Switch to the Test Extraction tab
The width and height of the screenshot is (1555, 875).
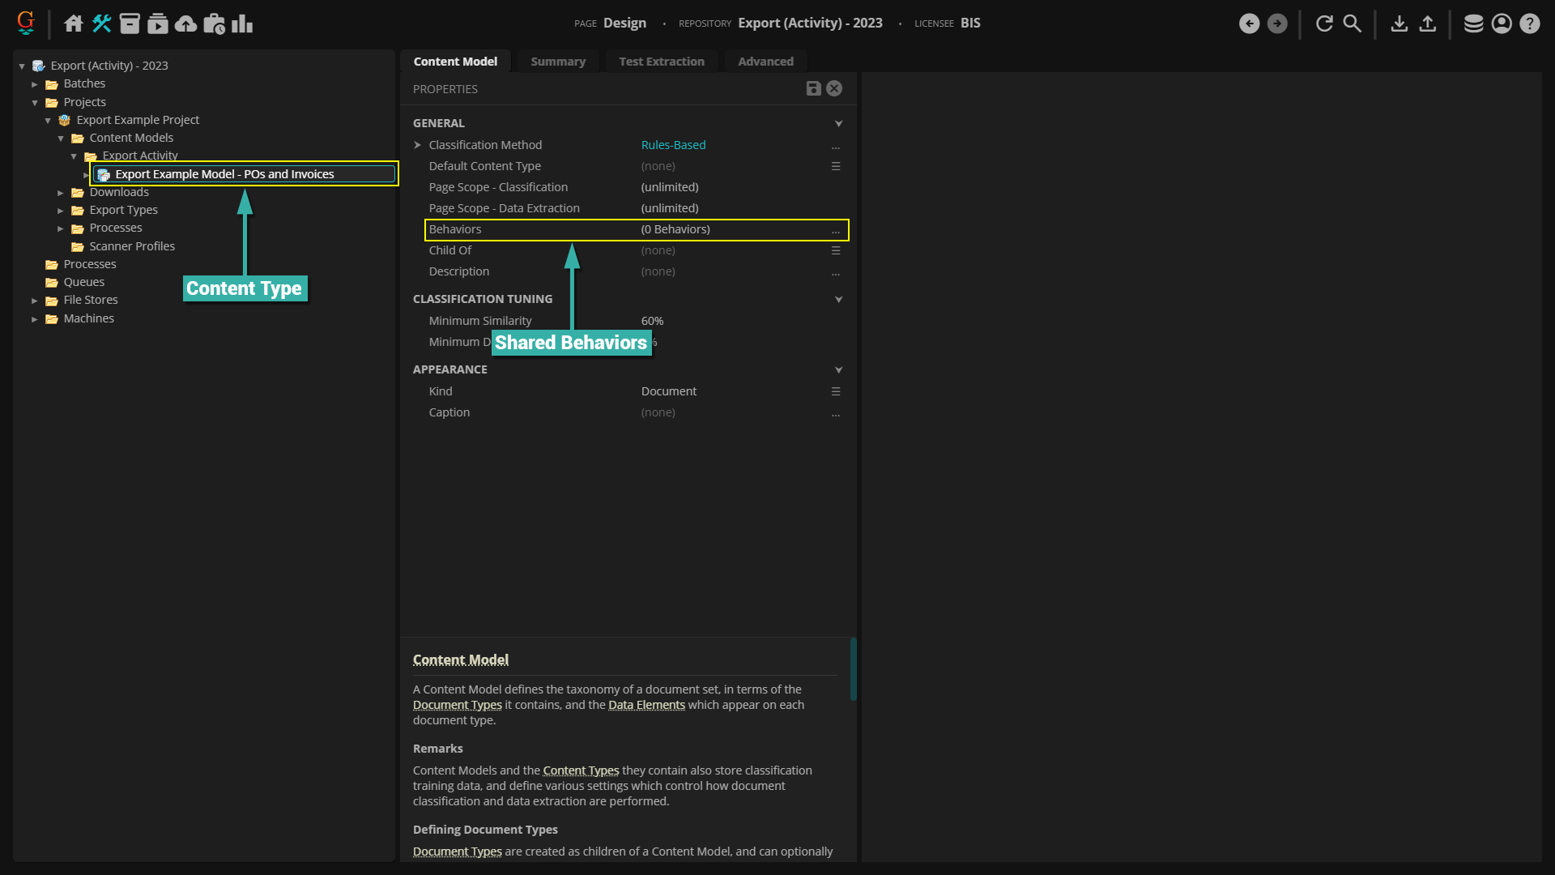tap(661, 62)
